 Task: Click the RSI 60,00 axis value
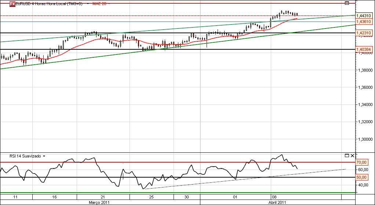click(x=363, y=170)
